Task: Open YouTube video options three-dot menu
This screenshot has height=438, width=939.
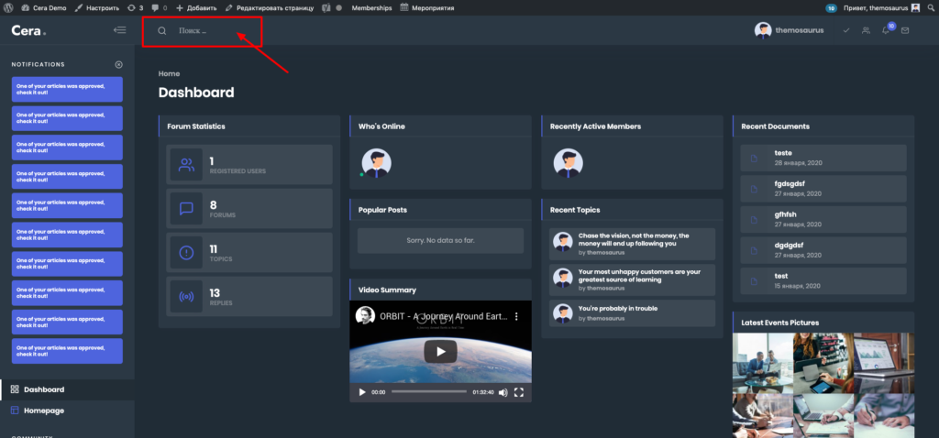Action: click(x=517, y=316)
